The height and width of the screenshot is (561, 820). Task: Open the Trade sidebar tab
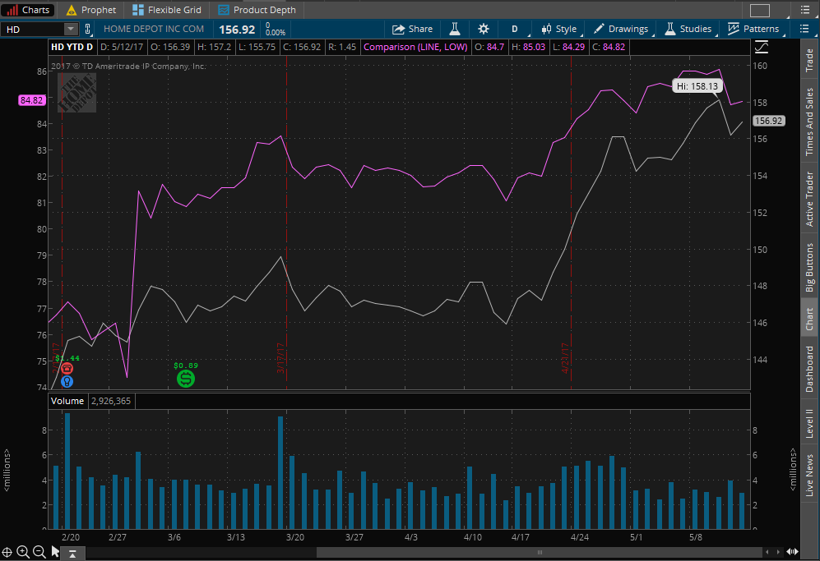pos(809,59)
